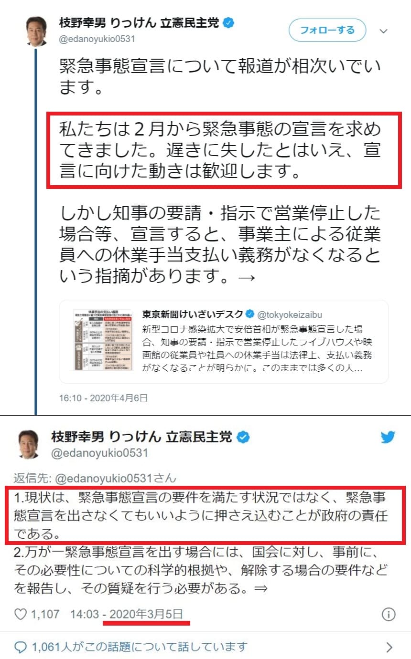
Task: Open the 16:10 - 2020年4月6日 timestamp
Action: click(103, 397)
